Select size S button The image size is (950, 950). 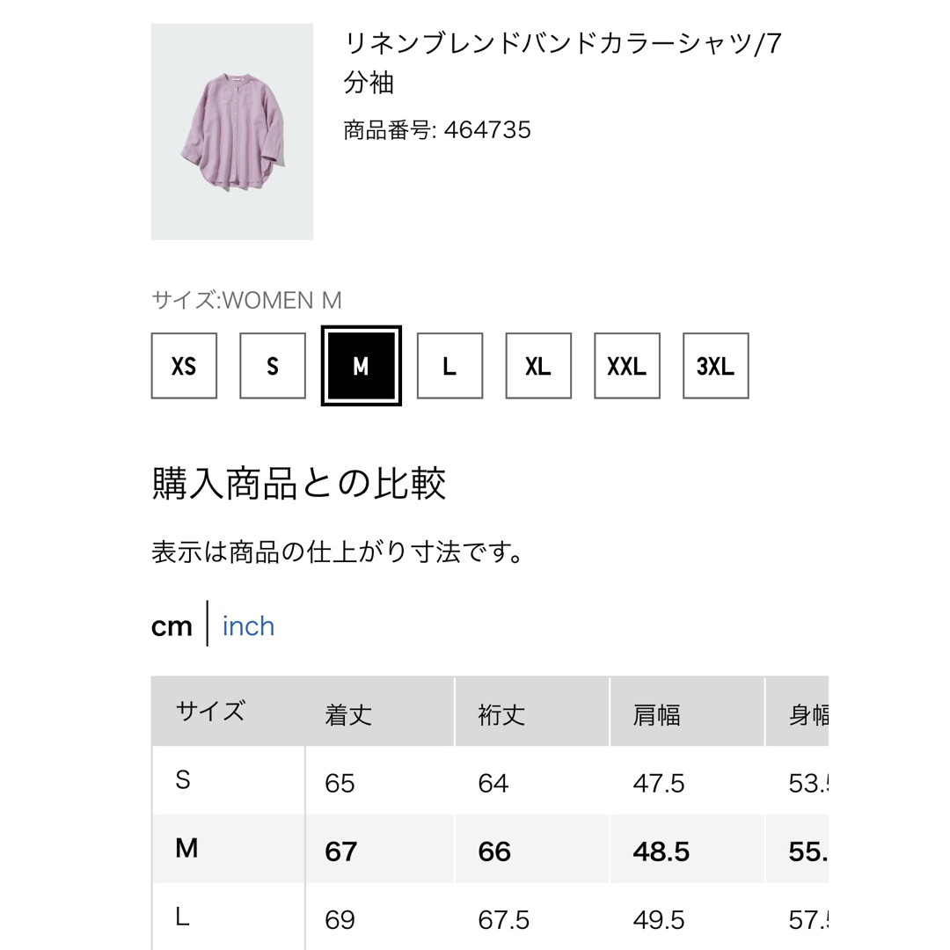[x=273, y=365]
